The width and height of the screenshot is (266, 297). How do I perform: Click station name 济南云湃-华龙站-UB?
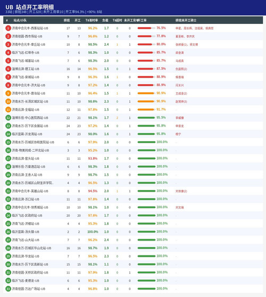click(x=26, y=256)
